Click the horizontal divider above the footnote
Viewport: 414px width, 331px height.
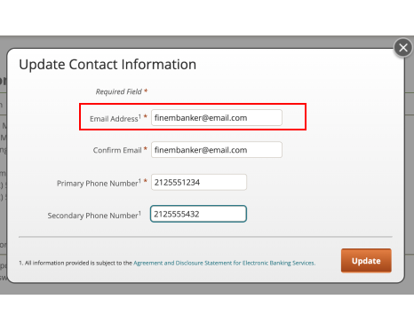coord(205,237)
